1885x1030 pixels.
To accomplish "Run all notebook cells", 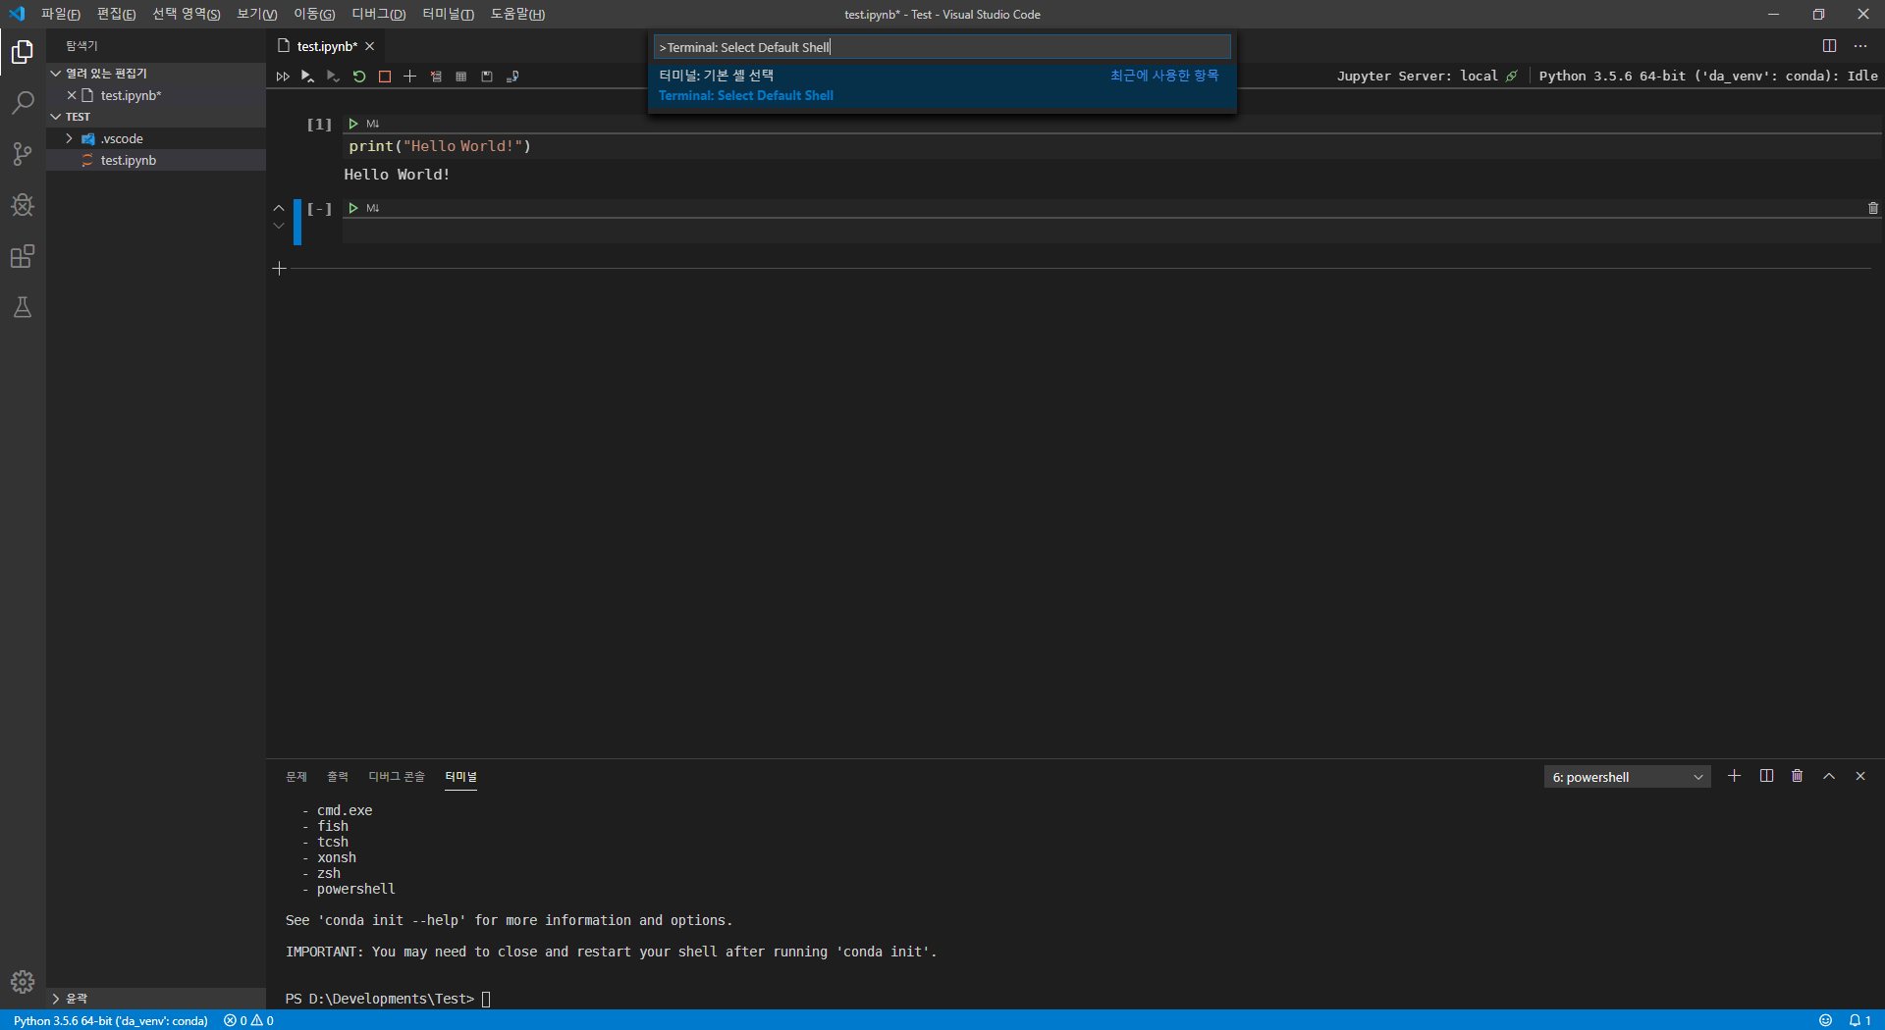I will (283, 77).
